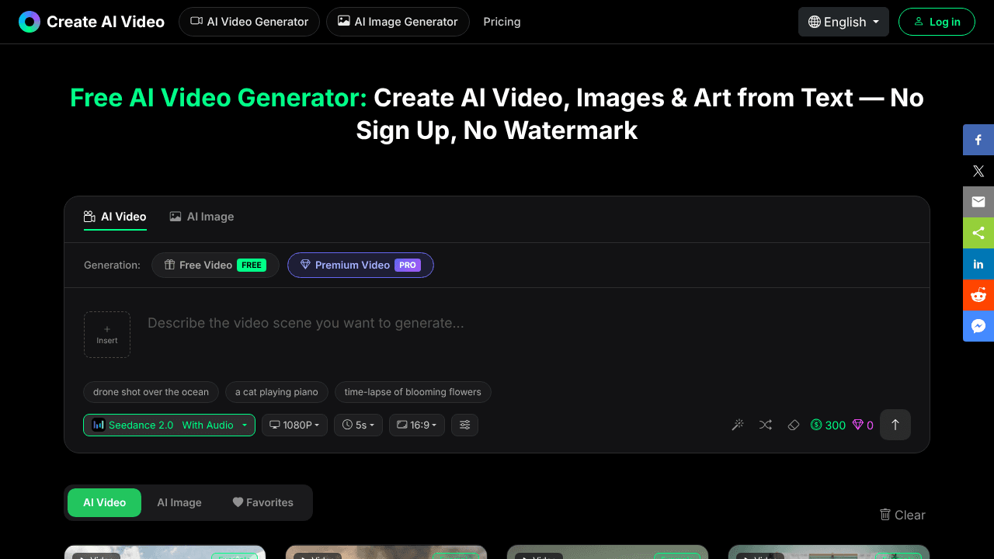Screen dimensions: 994x559
Task: Select Premium Video PRO generation mode
Action: [x=360, y=265]
